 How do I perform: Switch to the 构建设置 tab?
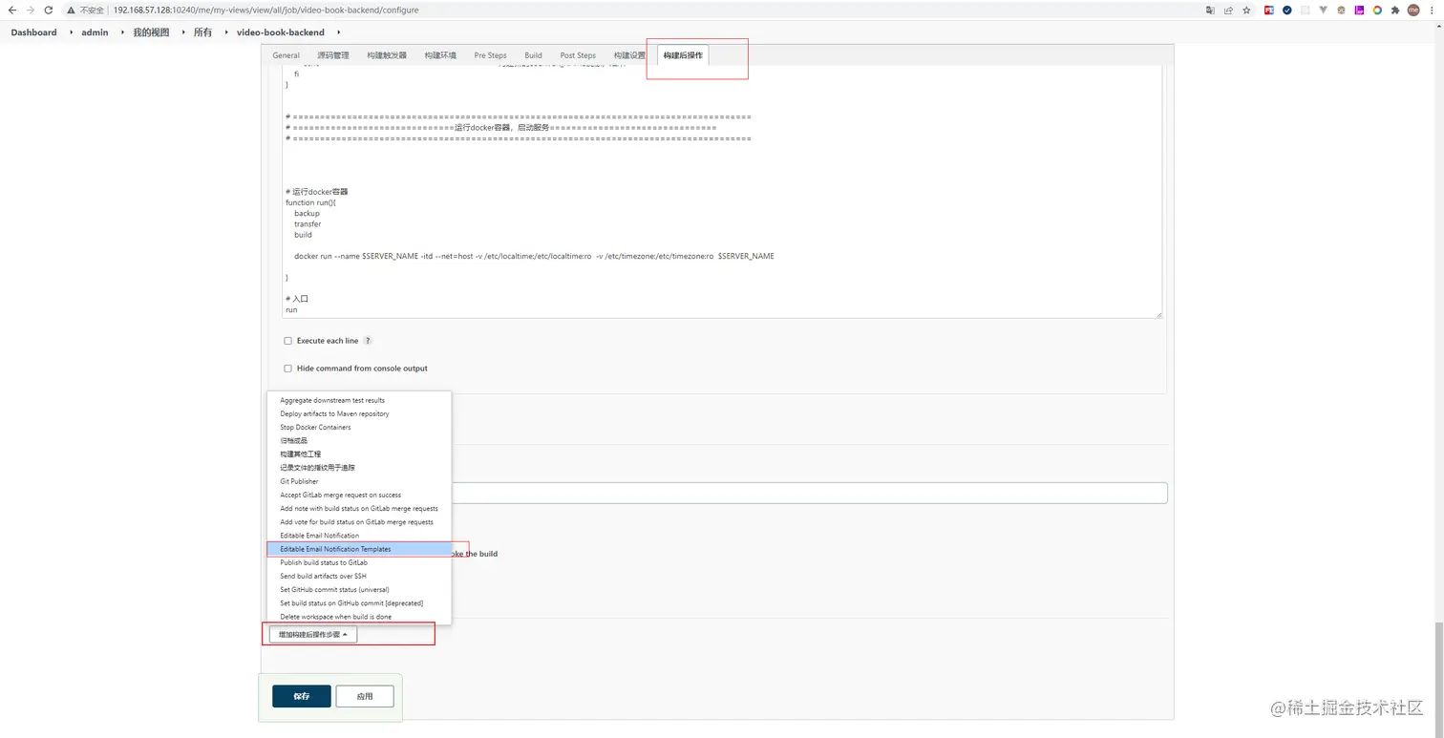(x=629, y=55)
